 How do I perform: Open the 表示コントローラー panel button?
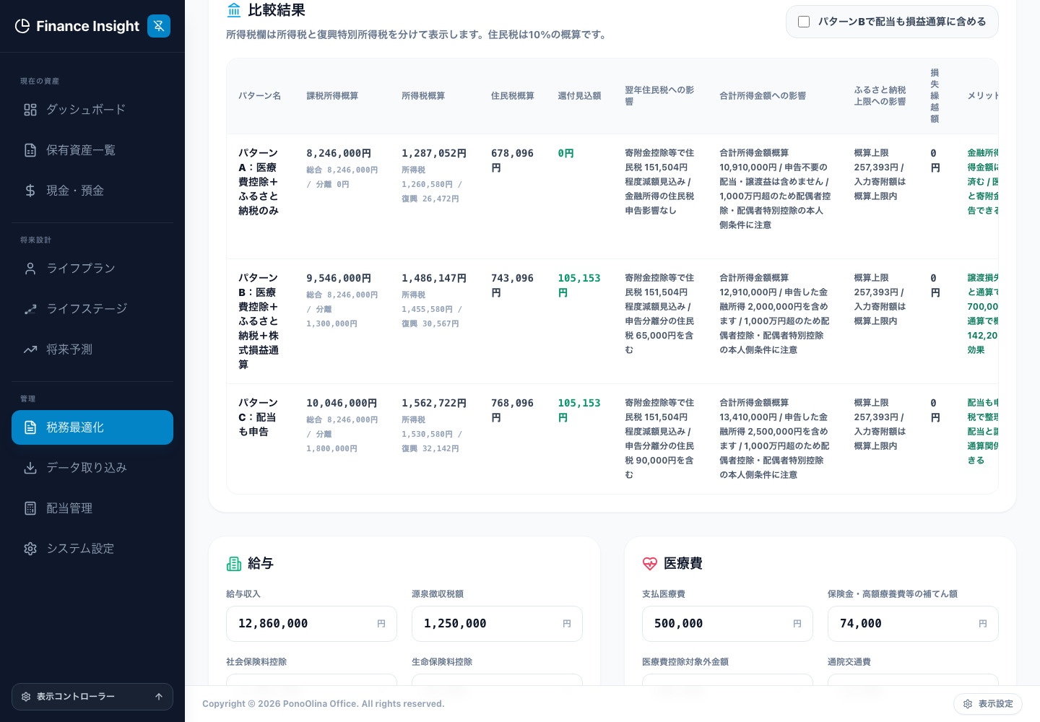pos(92,697)
